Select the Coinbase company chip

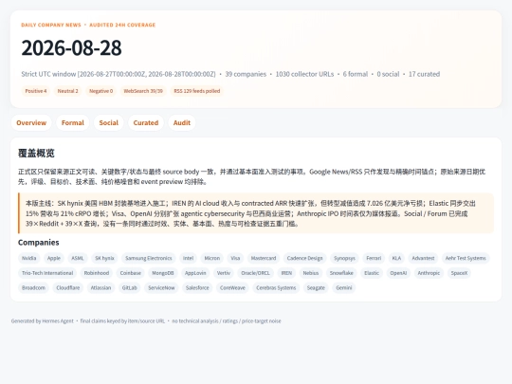131,273
